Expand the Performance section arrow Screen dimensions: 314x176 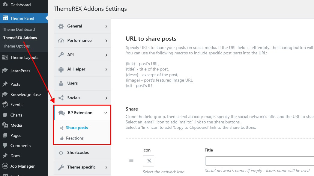click(106, 41)
